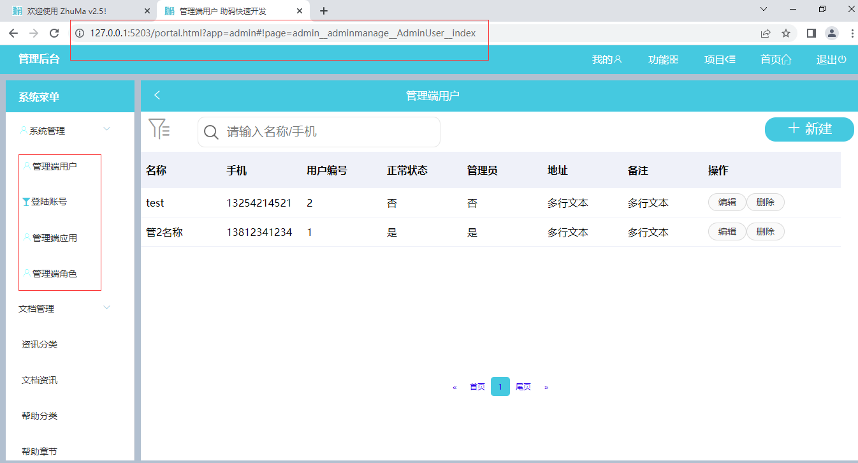Click the address bar URL
The height and width of the screenshot is (463, 858).
click(x=283, y=33)
